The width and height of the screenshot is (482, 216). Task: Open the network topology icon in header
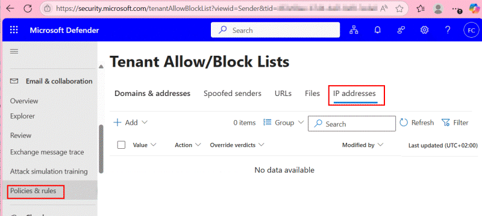click(354, 30)
